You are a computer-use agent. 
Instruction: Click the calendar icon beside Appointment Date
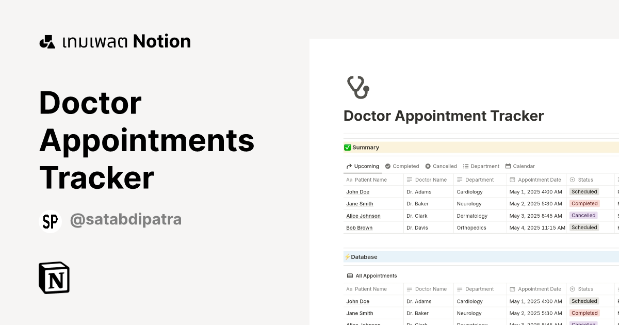[512, 180]
